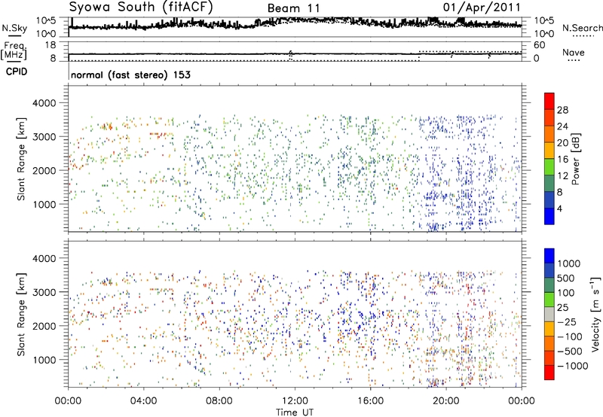The image size is (603, 417).
Task: Pick the light green 12–16 dB Power segment
Action: [x=549, y=167]
